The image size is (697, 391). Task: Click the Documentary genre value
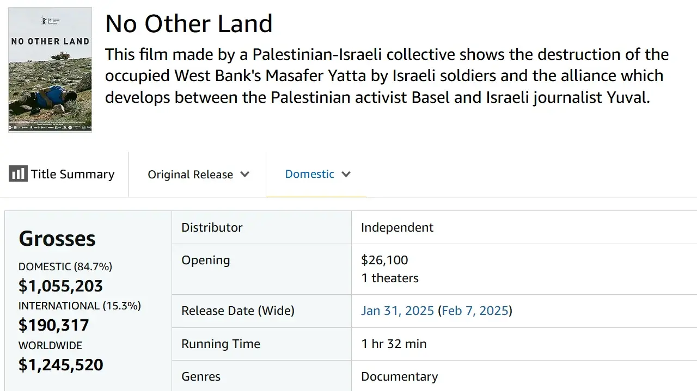(x=399, y=376)
